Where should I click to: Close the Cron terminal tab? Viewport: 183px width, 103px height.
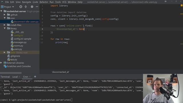(x=30, y=77)
